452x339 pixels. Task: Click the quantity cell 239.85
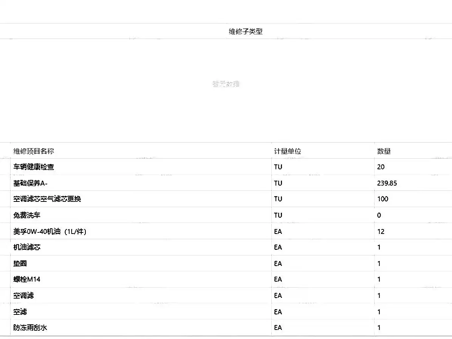387,183
